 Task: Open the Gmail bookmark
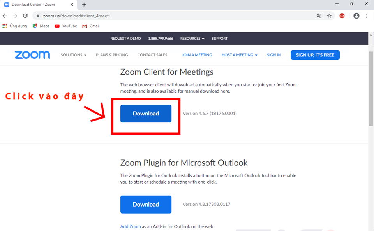pyautogui.click(x=91, y=26)
